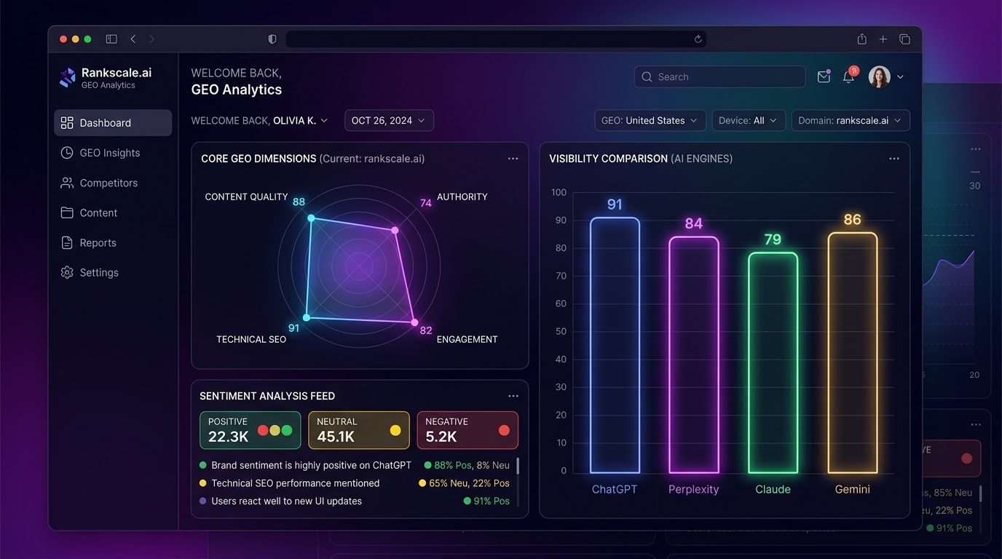Open the Competitors section
Screen dimensions: 1002x559
tap(98, 183)
